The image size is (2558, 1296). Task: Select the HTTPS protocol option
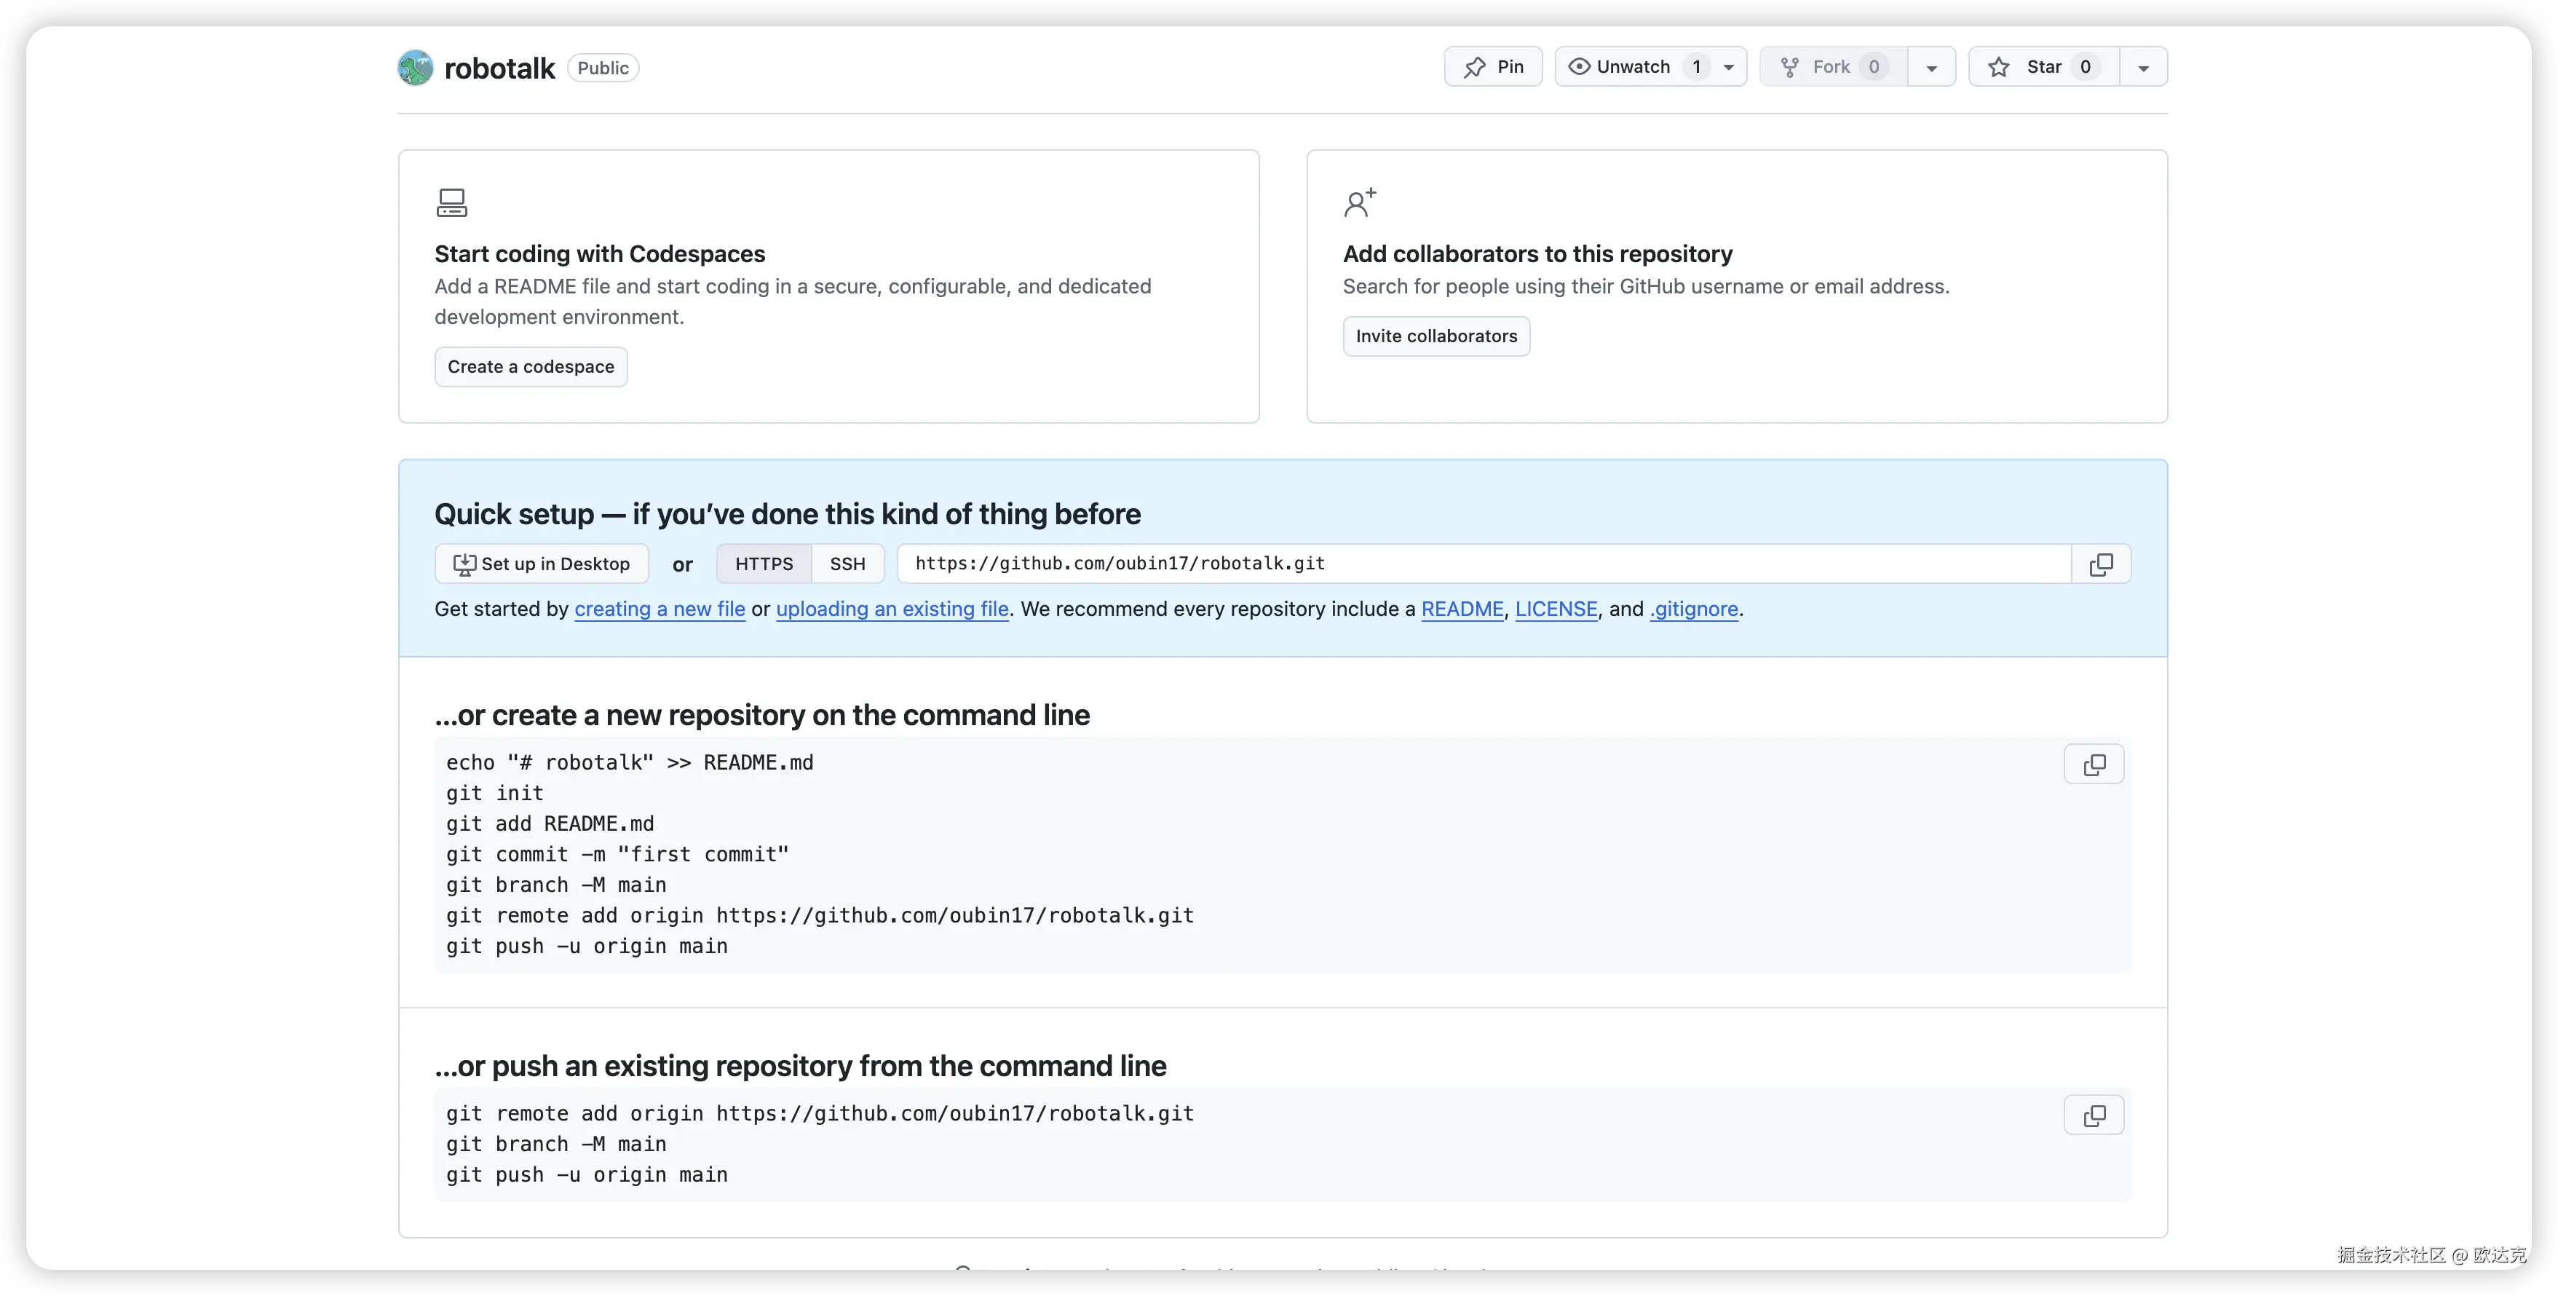(764, 564)
